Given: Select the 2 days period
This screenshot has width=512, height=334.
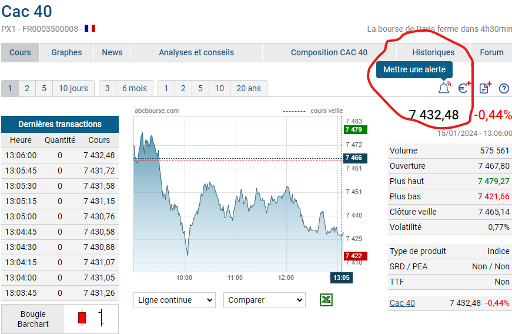Looking at the screenshot, I should 27,88.
